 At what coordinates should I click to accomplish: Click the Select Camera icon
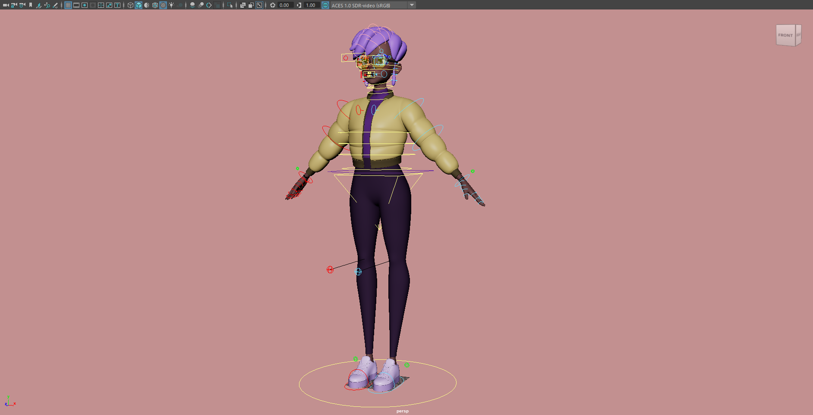pos(6,5)
